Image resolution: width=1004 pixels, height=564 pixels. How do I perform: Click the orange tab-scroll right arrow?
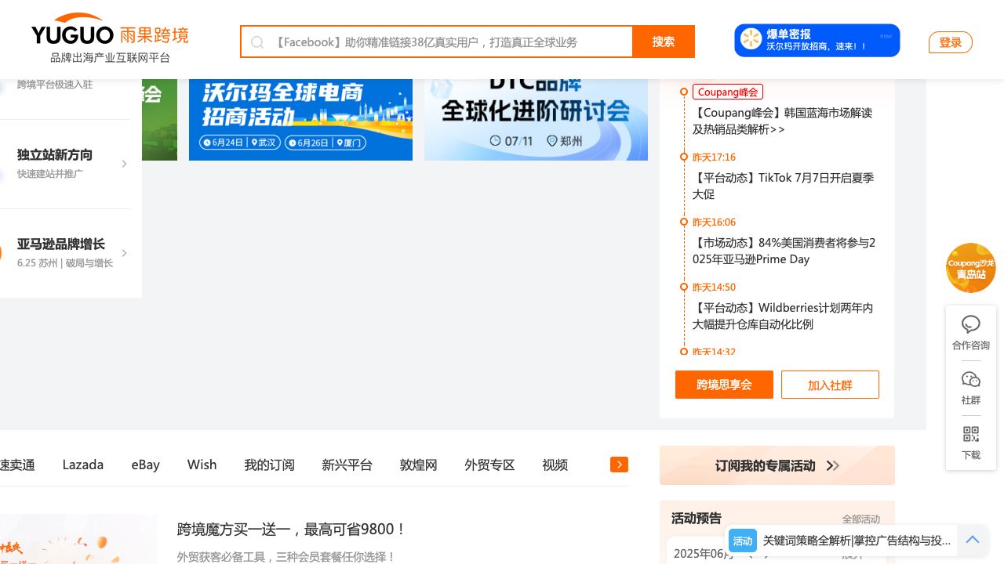click(619, 465)
